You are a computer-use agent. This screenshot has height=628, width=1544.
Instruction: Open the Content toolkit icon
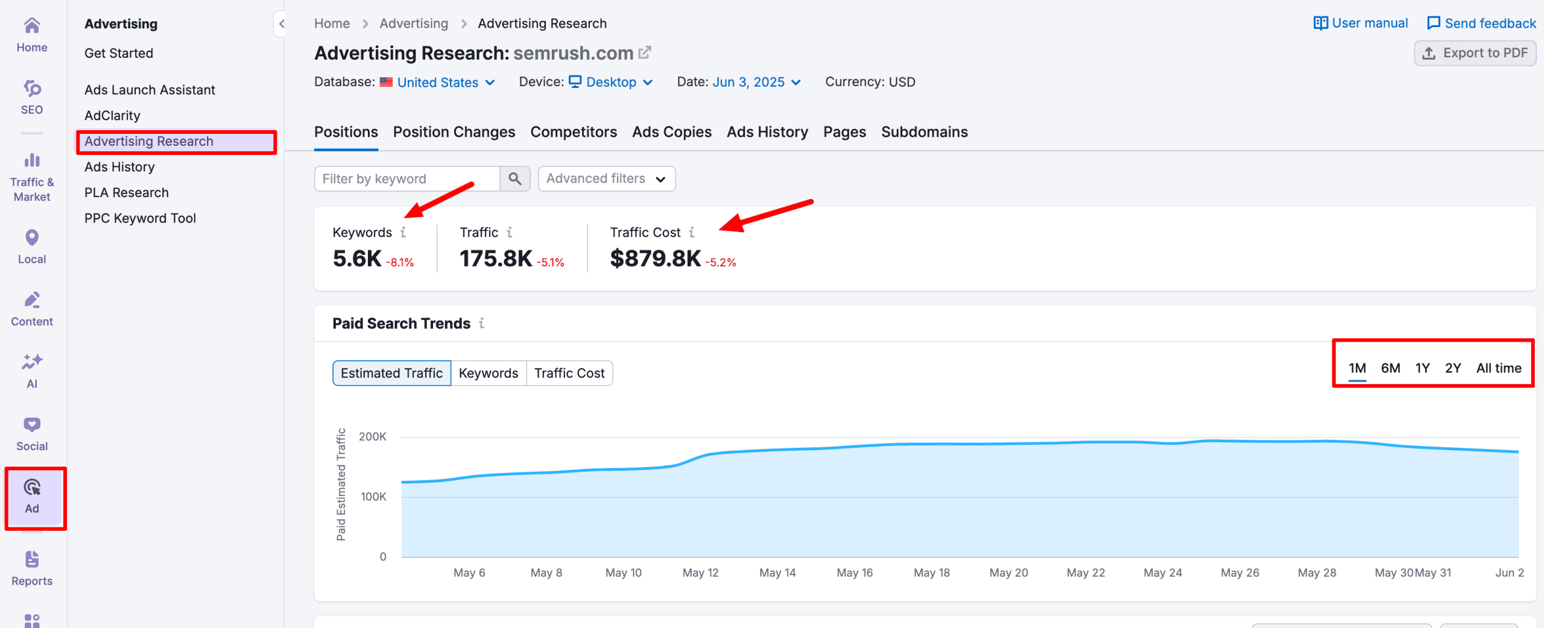tap(32, 300)
